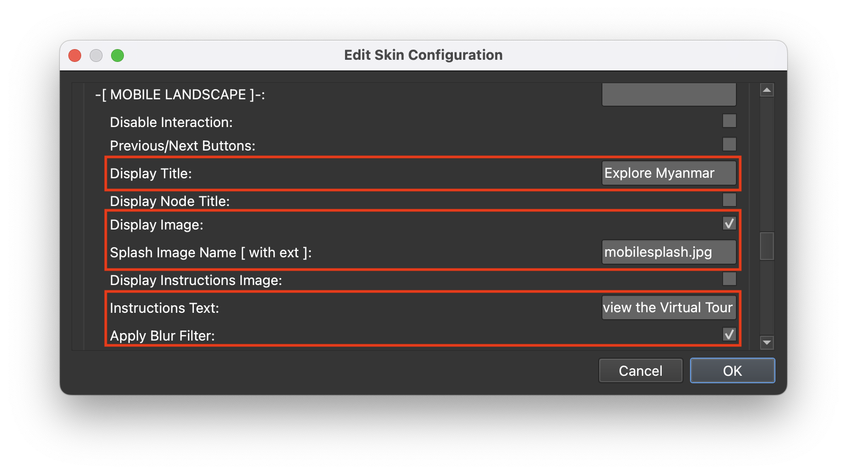This screenshot has height=474, width=847.
Task: Click the 'Instructions Text:' label
Action: click(164, 308)
